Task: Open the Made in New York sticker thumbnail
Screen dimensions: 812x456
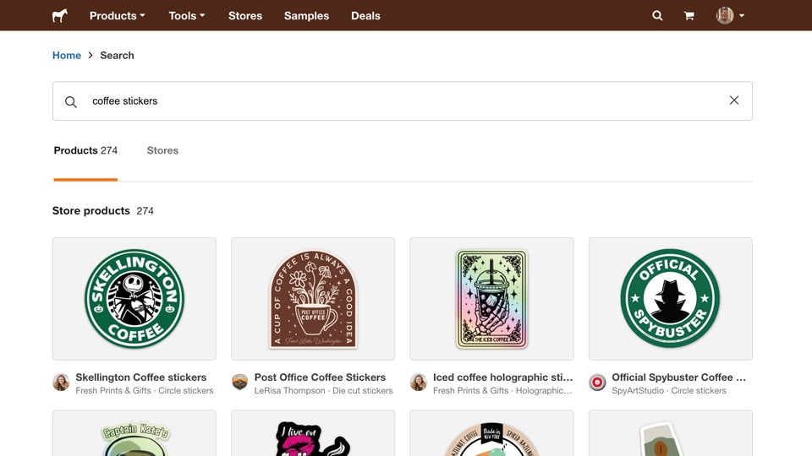Action: 491,433
